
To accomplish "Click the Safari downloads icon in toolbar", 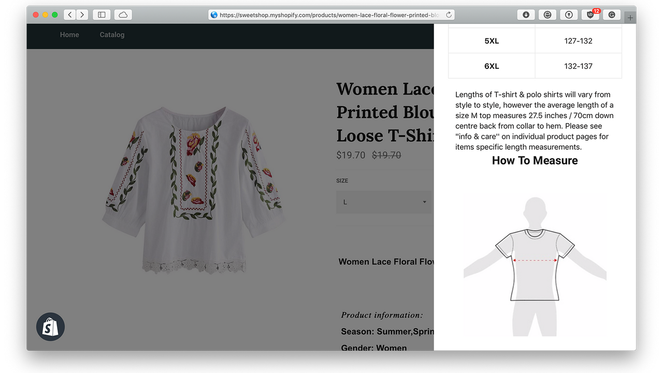I will [x=526, y=15].
